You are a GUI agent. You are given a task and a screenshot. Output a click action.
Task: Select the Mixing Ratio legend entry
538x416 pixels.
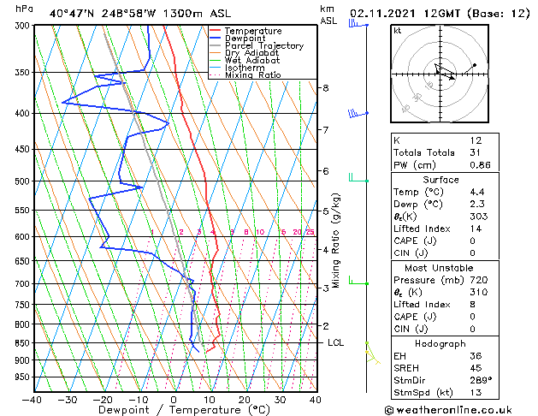245,75
